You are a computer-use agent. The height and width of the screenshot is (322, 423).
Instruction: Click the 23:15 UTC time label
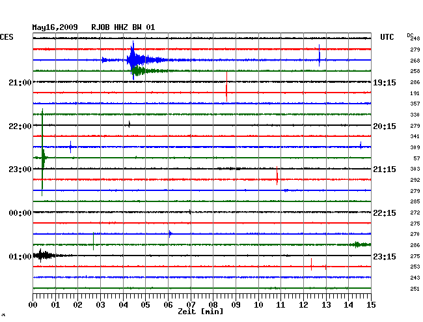pyautogui.click(x=385, y=256)
